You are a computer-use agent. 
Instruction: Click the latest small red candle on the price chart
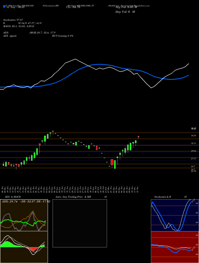tap(139, 137)
